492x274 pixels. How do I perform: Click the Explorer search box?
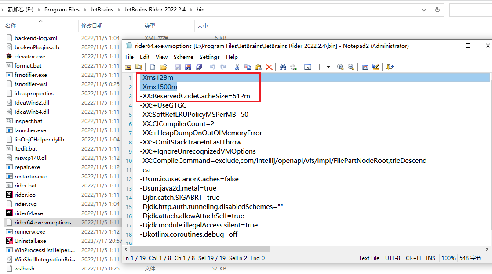(x=470, y=10)
